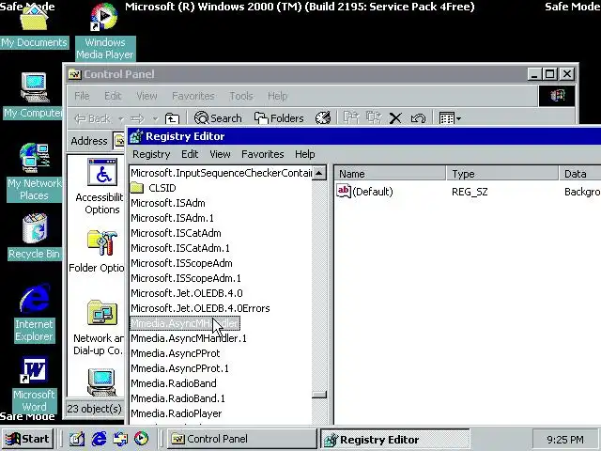Viewport: 601px width, 451px height.
Task: Open My Network Places desktop icon
Action: click(34, 172)
